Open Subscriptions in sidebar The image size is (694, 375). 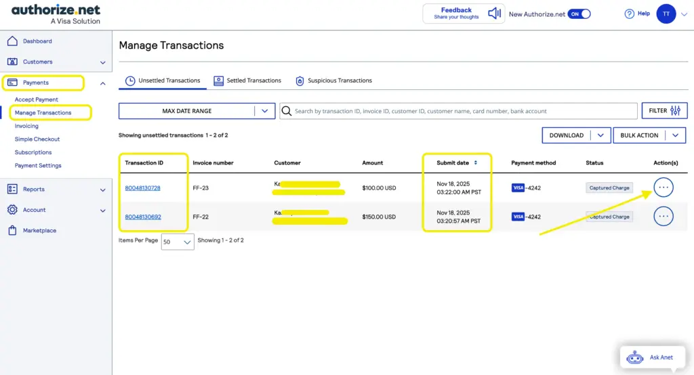coord(33,152)
